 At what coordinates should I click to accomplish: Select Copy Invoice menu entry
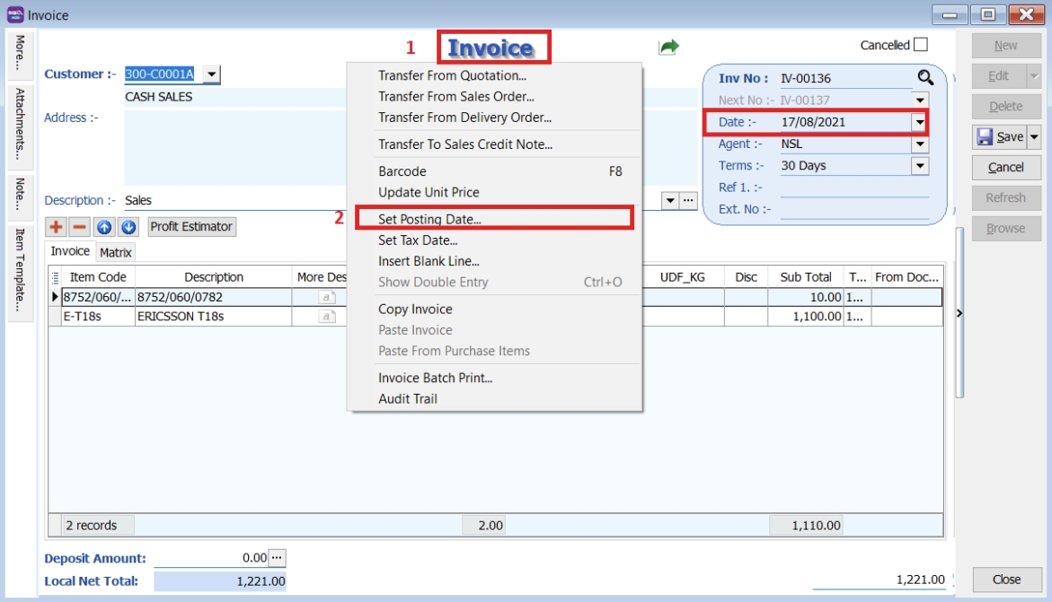[415, 310]
